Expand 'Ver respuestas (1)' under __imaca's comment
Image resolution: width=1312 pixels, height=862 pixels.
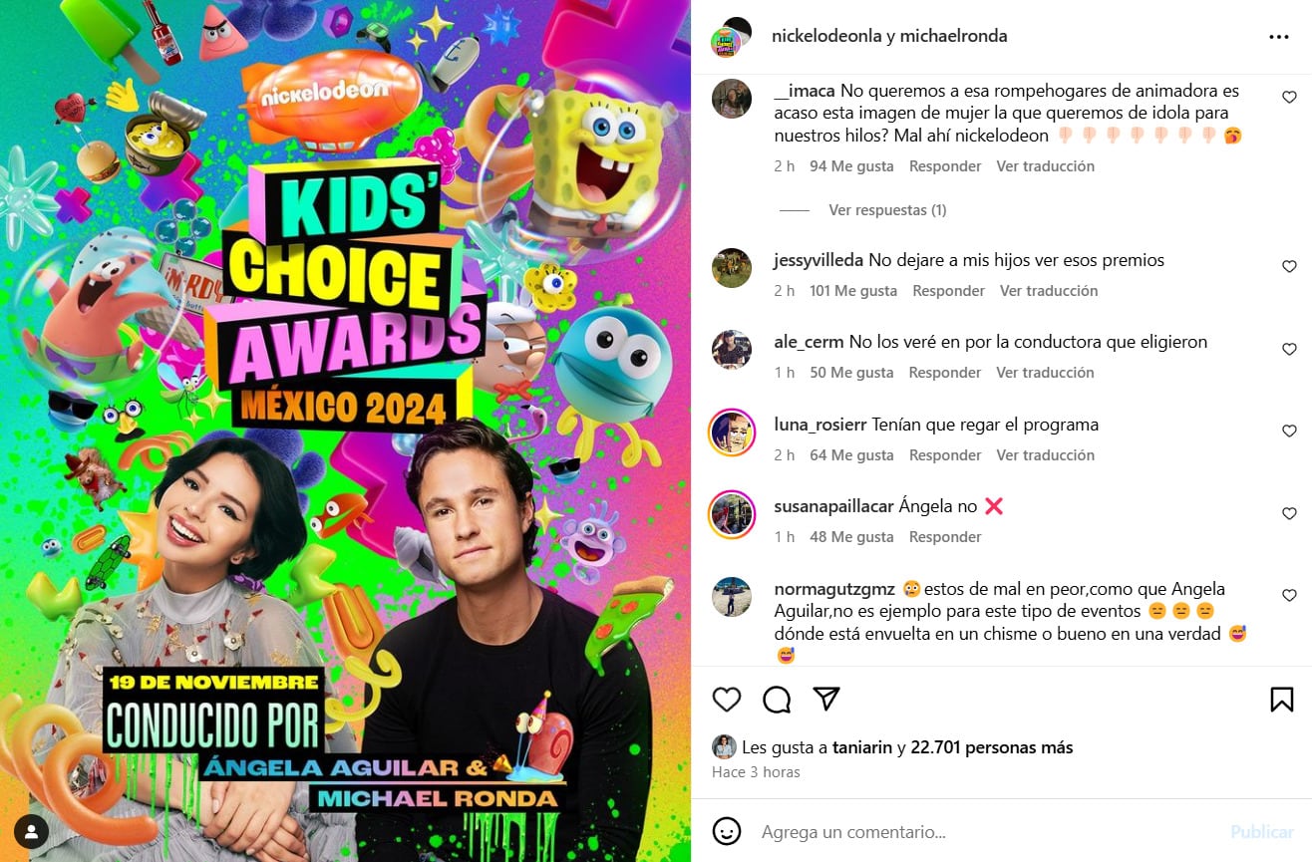coord(887,210)
